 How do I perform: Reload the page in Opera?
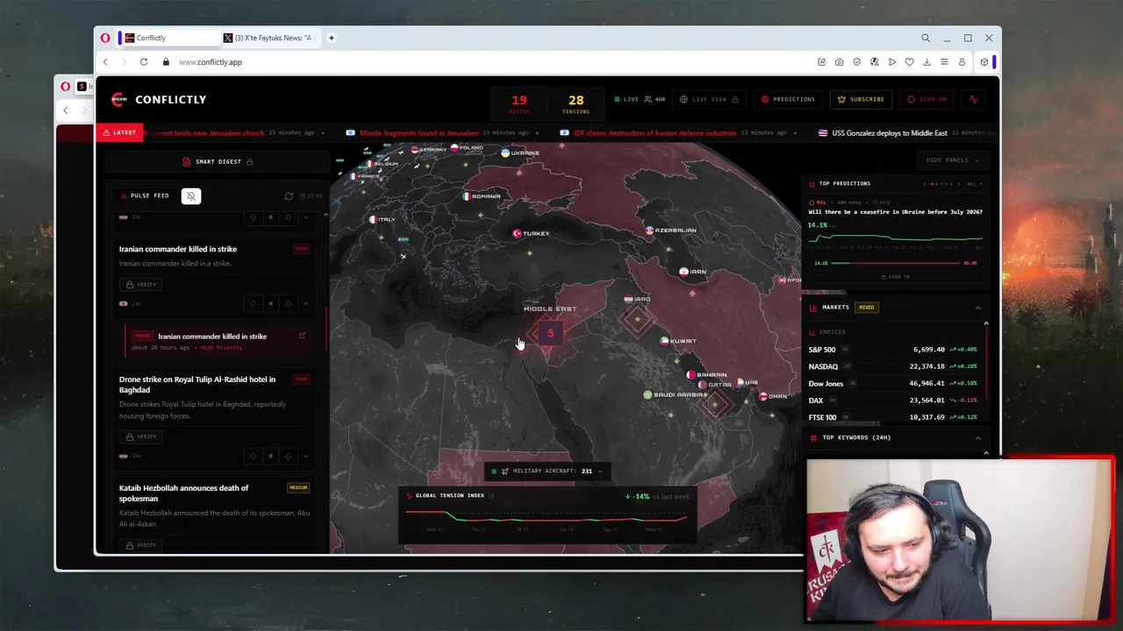point(143,62)
